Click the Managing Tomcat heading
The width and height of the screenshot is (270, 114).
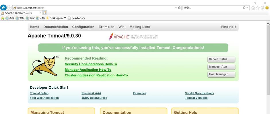click(47, 112)
